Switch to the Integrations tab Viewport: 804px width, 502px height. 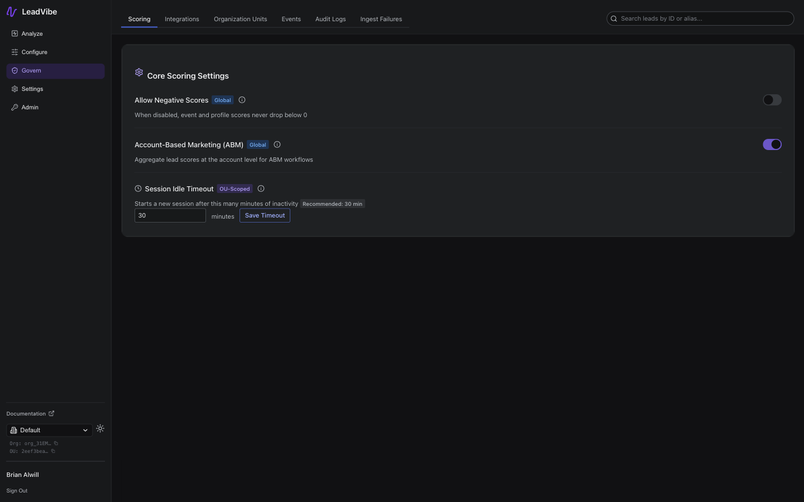[182, 19]
